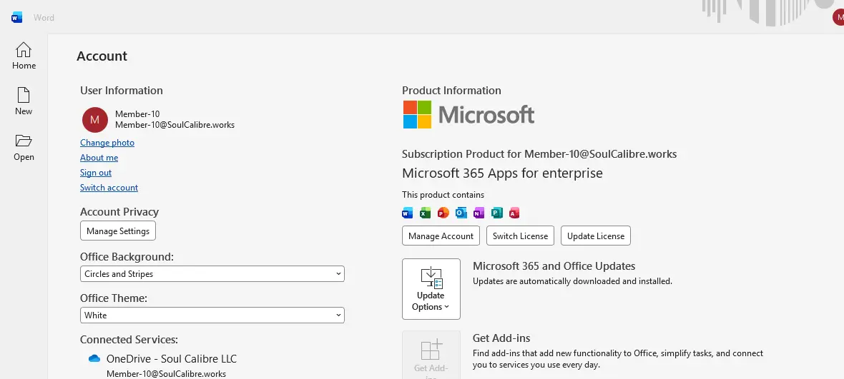
Task: Open the Update Options menu button
Action: coord(431,289)
